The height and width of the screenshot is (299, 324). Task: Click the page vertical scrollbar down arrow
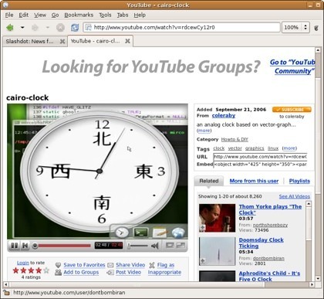click(318, 278)
